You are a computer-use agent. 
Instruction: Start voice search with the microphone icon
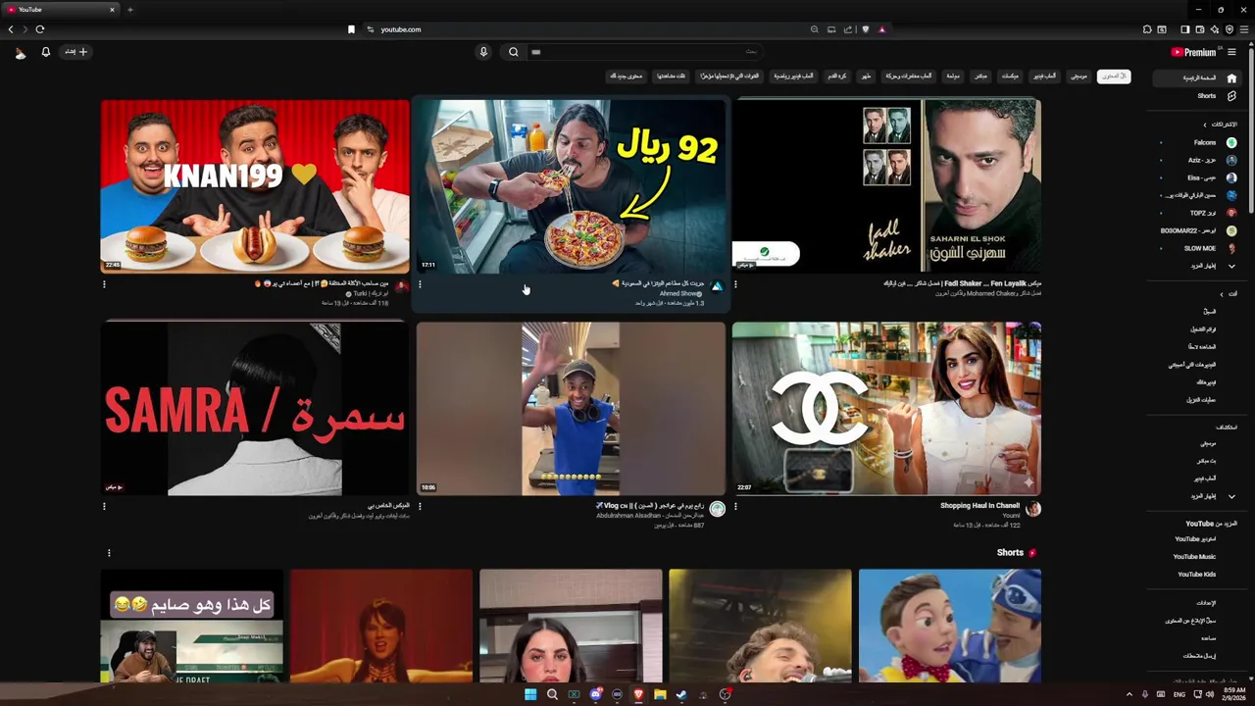pos(483,52)
